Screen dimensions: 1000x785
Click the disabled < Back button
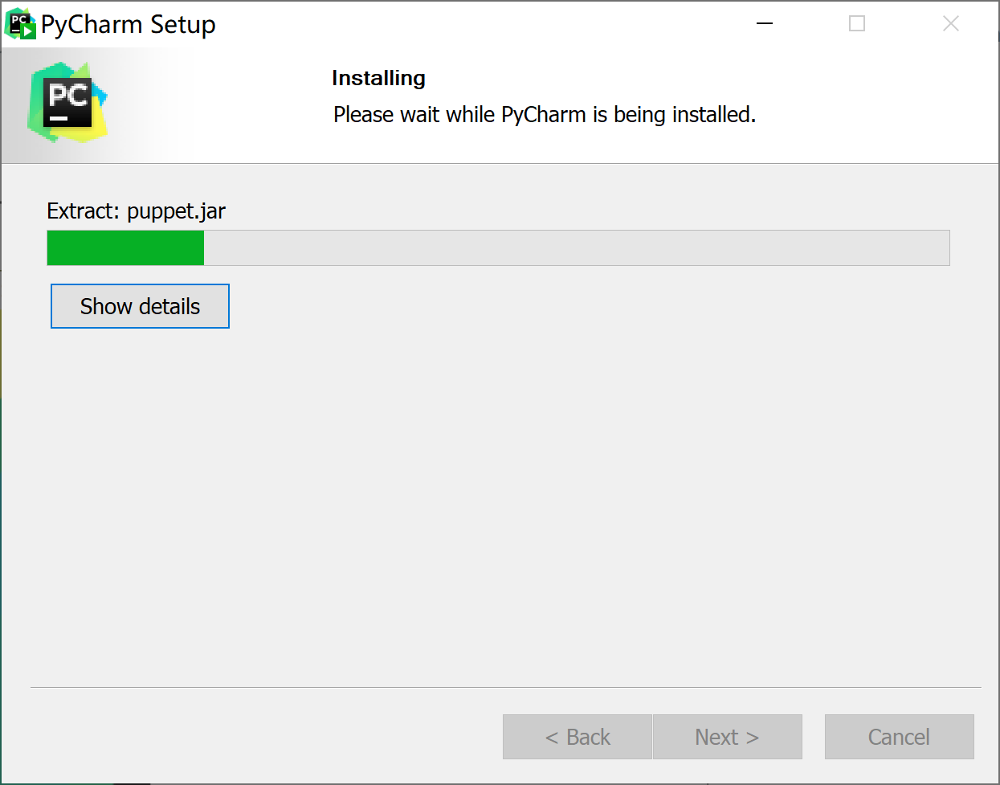[578, 737]
